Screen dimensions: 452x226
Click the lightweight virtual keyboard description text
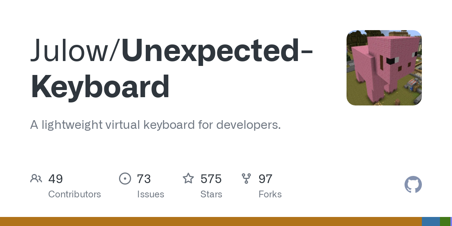(x=156, y=125)
